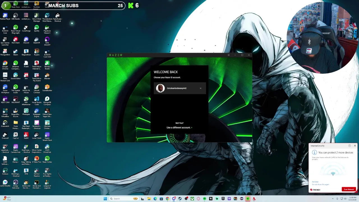
Task: Select MSI Afterburner desktop icon
Action: 26,101
